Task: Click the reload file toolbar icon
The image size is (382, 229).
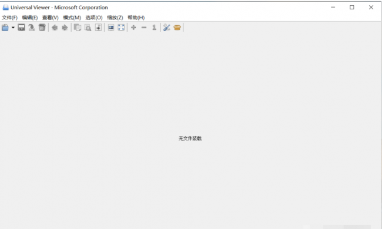Action: click(x=32, y=28)
